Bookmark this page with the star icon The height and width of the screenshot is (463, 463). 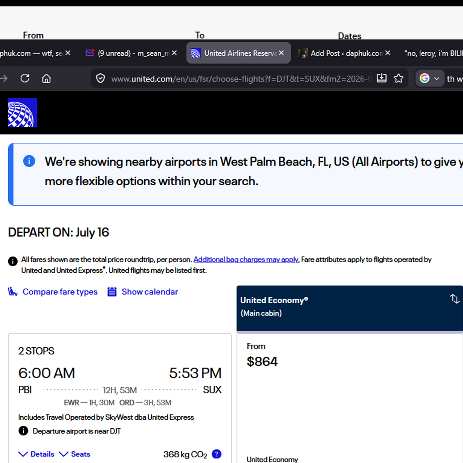[x=398, y=78]
